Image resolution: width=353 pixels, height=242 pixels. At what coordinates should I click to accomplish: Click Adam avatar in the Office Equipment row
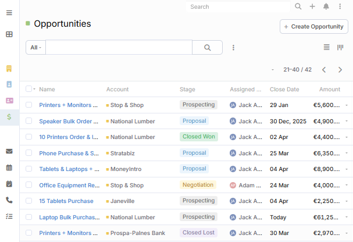[x=233, y=185]
